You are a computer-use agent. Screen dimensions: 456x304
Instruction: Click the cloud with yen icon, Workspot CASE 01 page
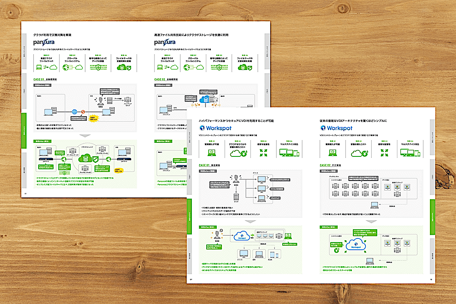click(x=238, y=153)
